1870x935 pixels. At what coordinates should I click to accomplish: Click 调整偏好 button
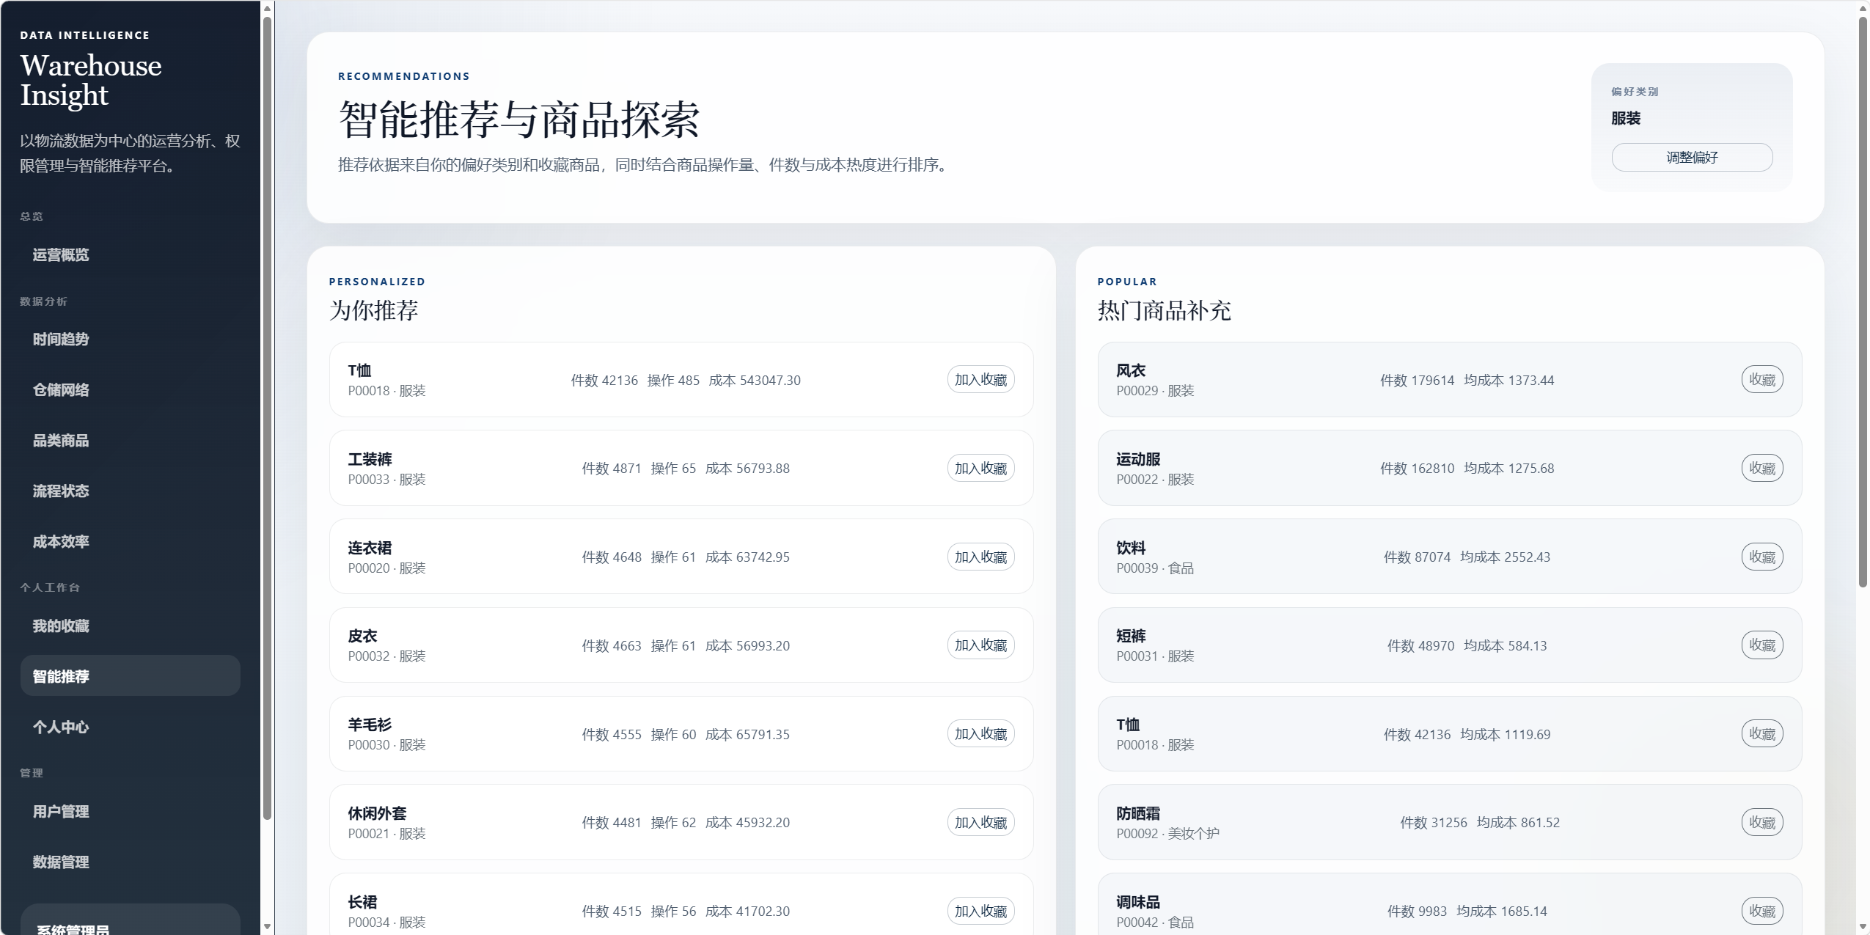(x=1692, y=158)
